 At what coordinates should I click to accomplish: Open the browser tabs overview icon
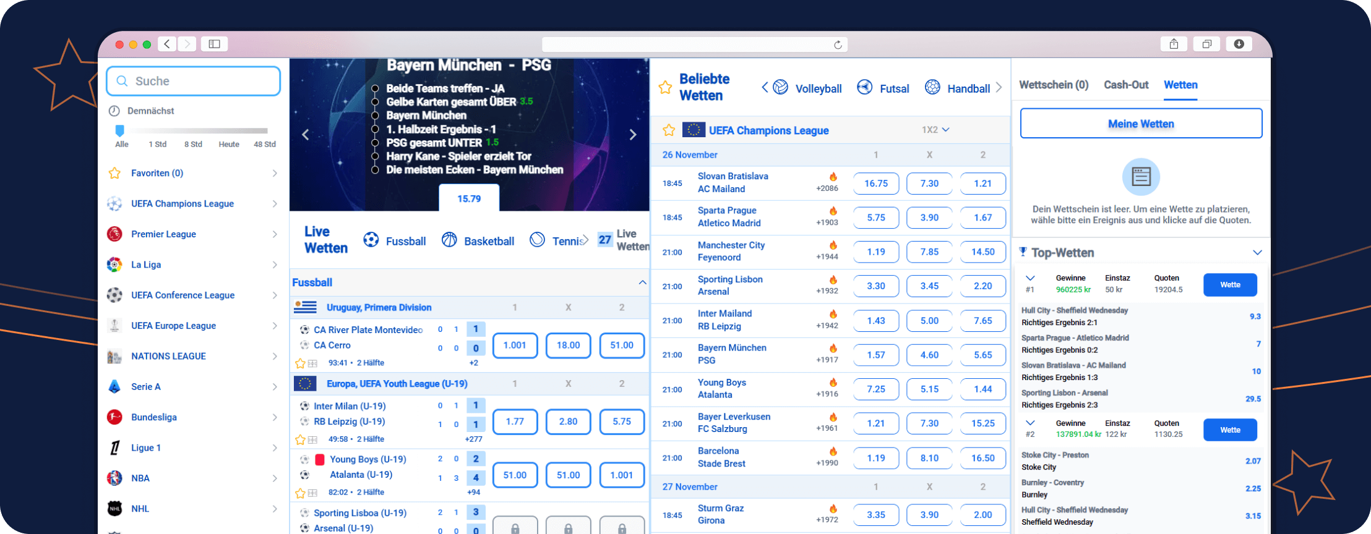[1206, 44]
